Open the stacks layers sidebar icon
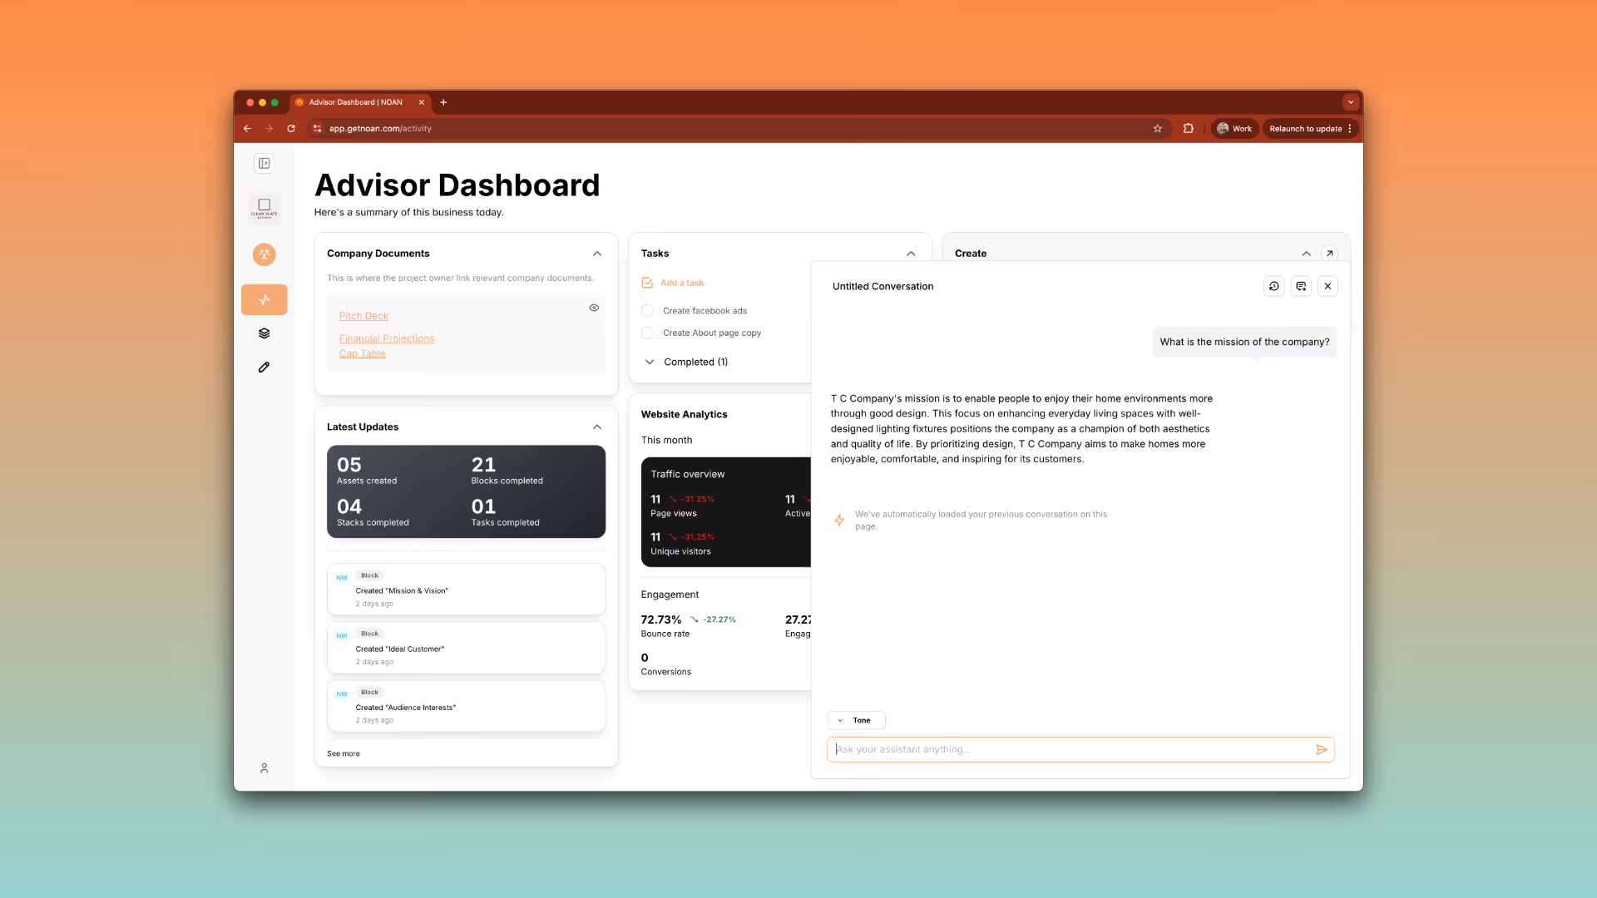Viewport: 1597px width, 898px height. point(264,333)
